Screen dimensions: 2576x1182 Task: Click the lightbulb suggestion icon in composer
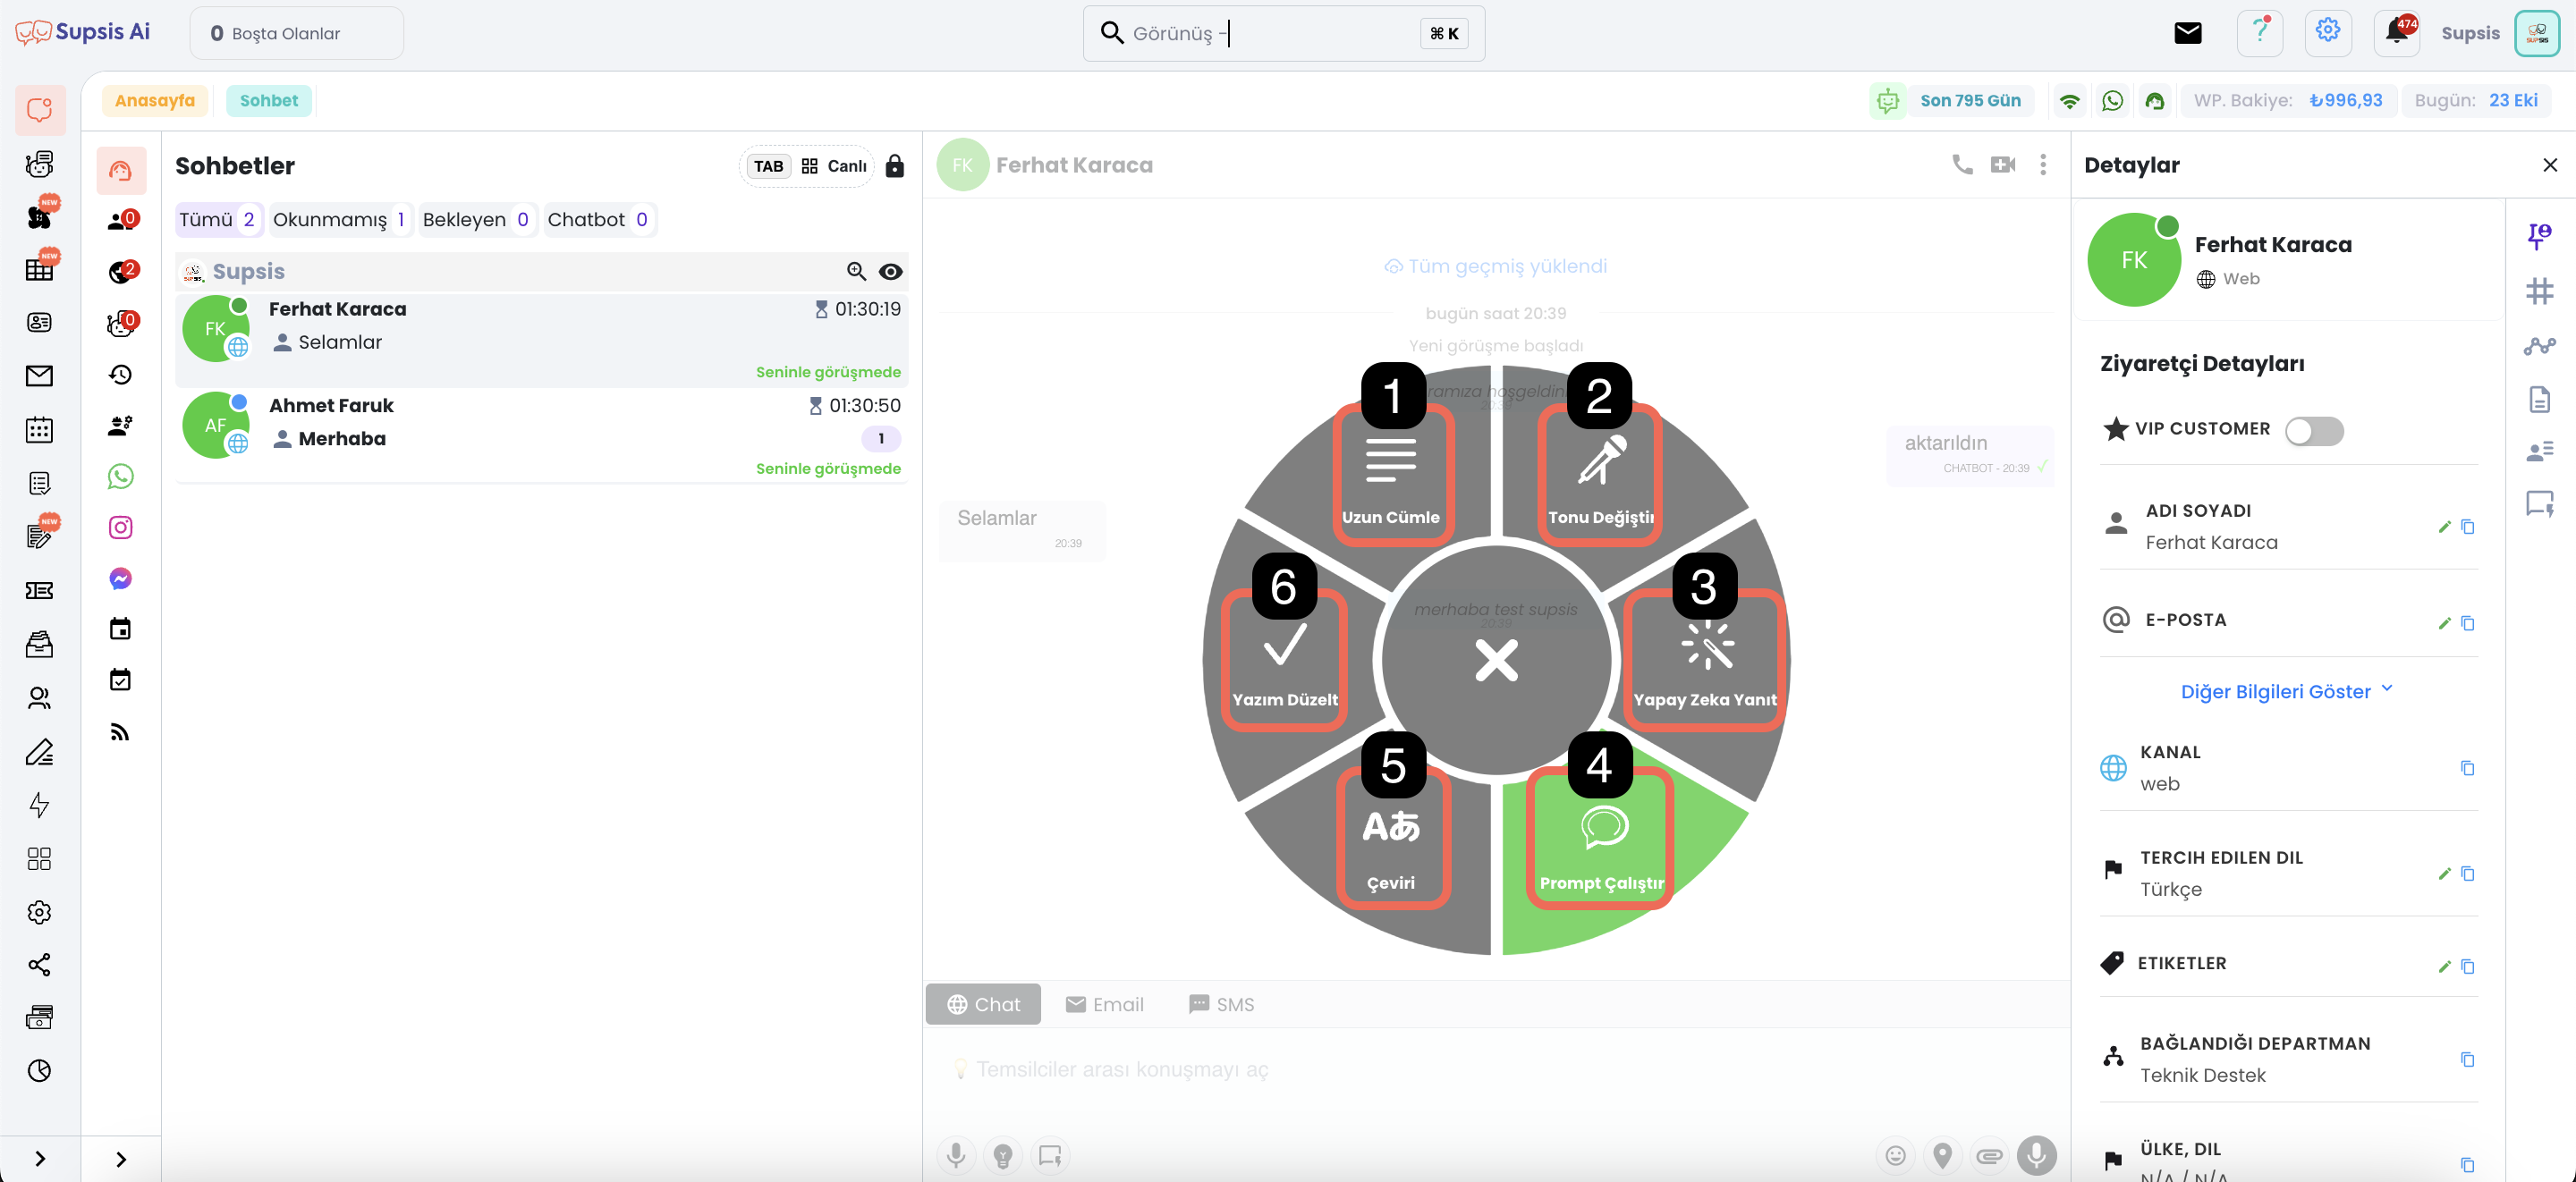click(x=1002, y=1155)
